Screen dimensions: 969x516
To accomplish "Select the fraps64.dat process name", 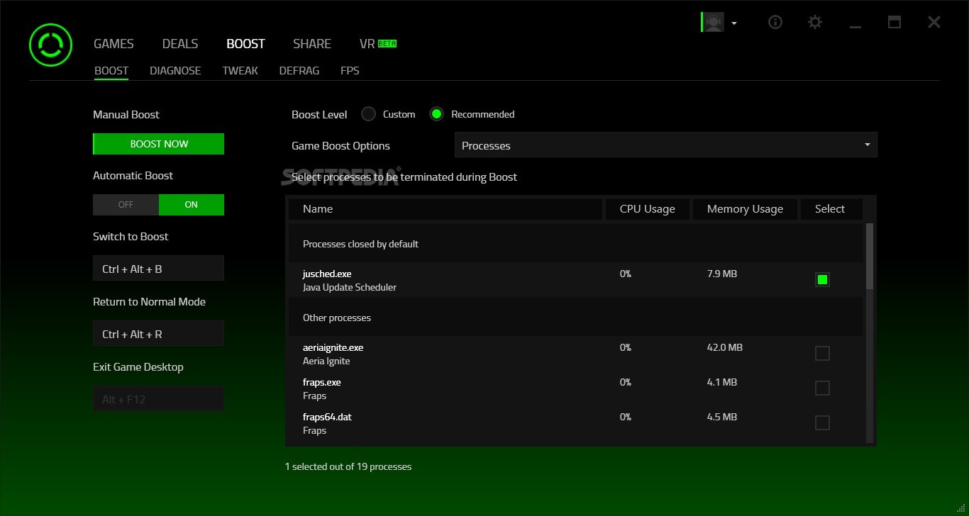I will point(327,417).
